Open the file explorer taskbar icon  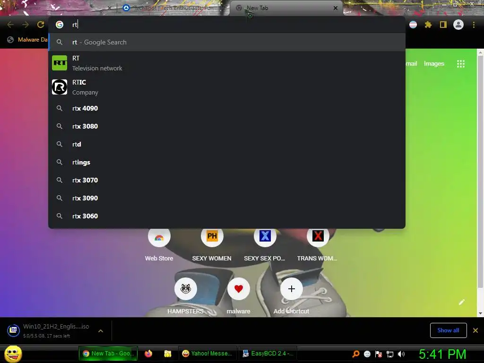[168, 354]
